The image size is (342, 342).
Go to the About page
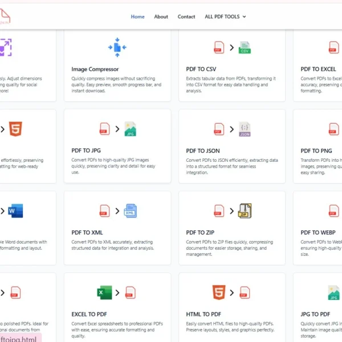coord(161,17)
